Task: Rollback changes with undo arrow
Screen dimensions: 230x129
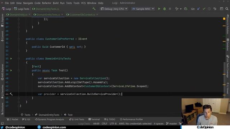Action: pos(215,9)
